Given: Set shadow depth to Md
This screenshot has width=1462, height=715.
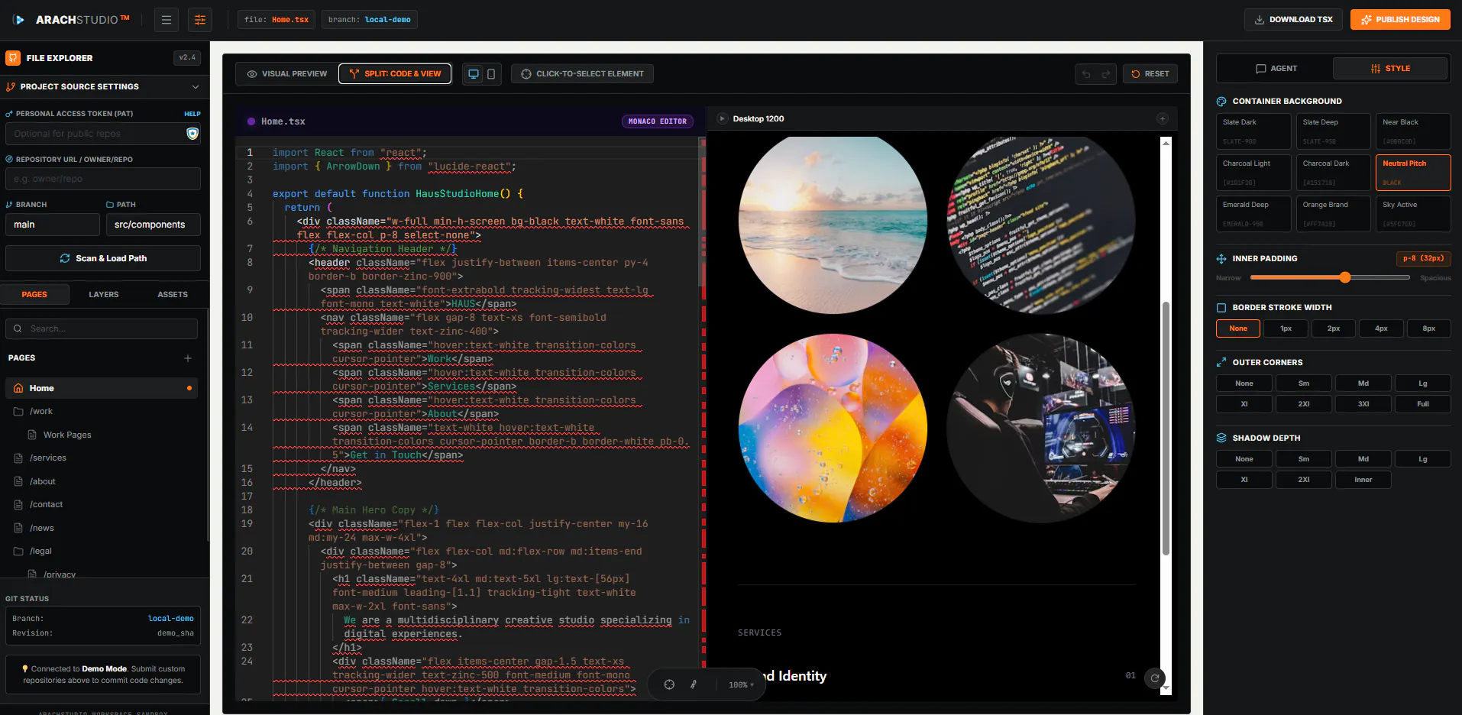Looking at the screenshot, I should click(1363, 459).
